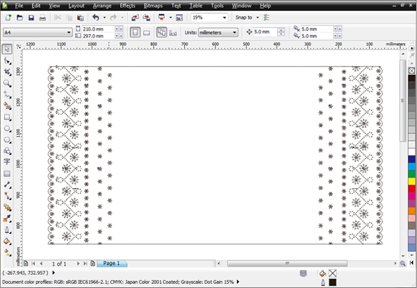Expand the color profiles info arrow
Screen dimensions: 417x288
238,282
